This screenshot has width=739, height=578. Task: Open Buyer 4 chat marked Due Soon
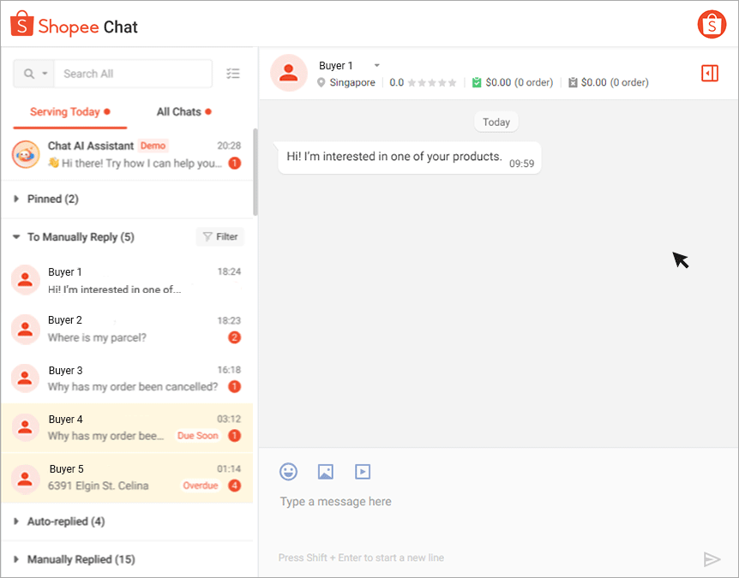[127, 428]
